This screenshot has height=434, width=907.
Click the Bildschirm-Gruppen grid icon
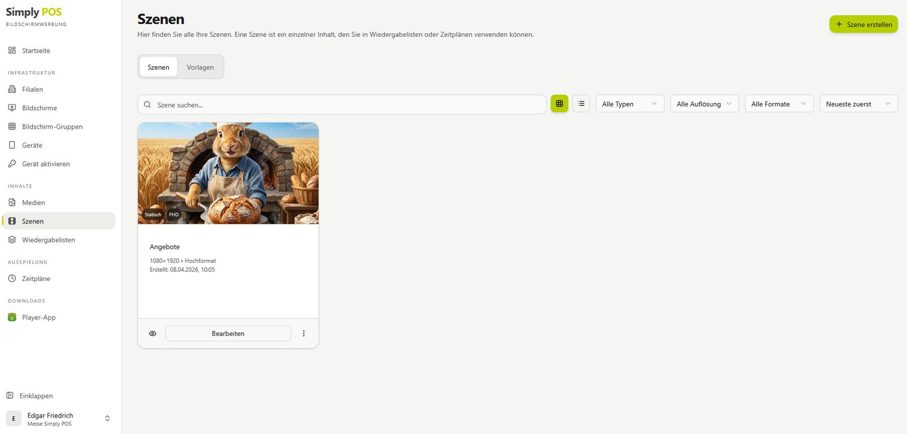coord(12,126)
